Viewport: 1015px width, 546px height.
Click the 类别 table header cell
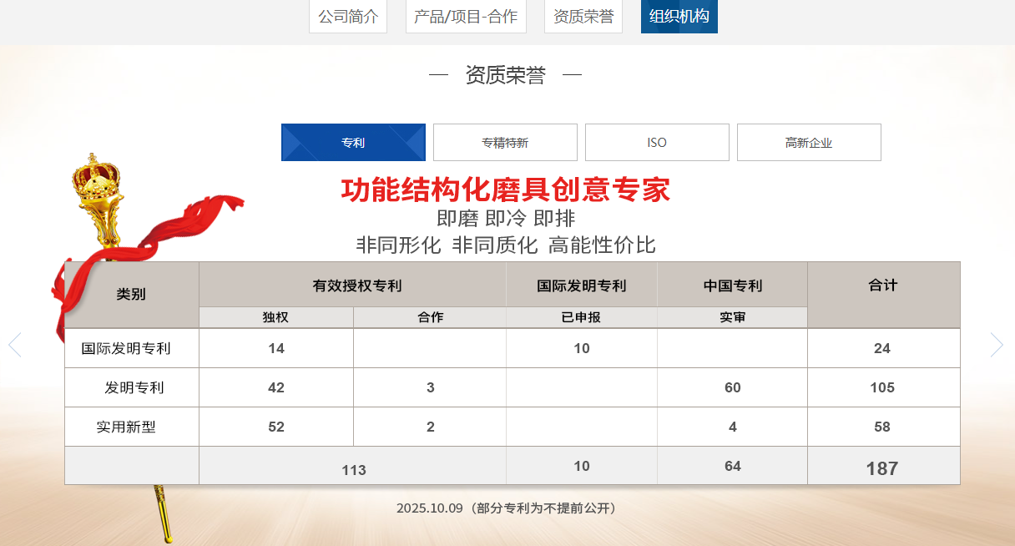[x=131, y=294]
